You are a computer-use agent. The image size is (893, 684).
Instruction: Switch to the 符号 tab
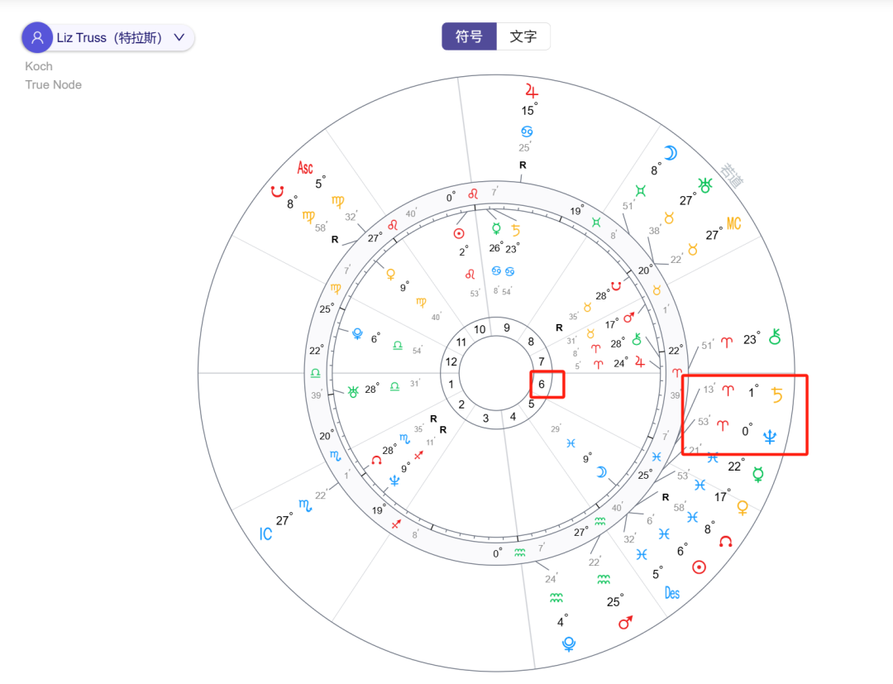469,36
